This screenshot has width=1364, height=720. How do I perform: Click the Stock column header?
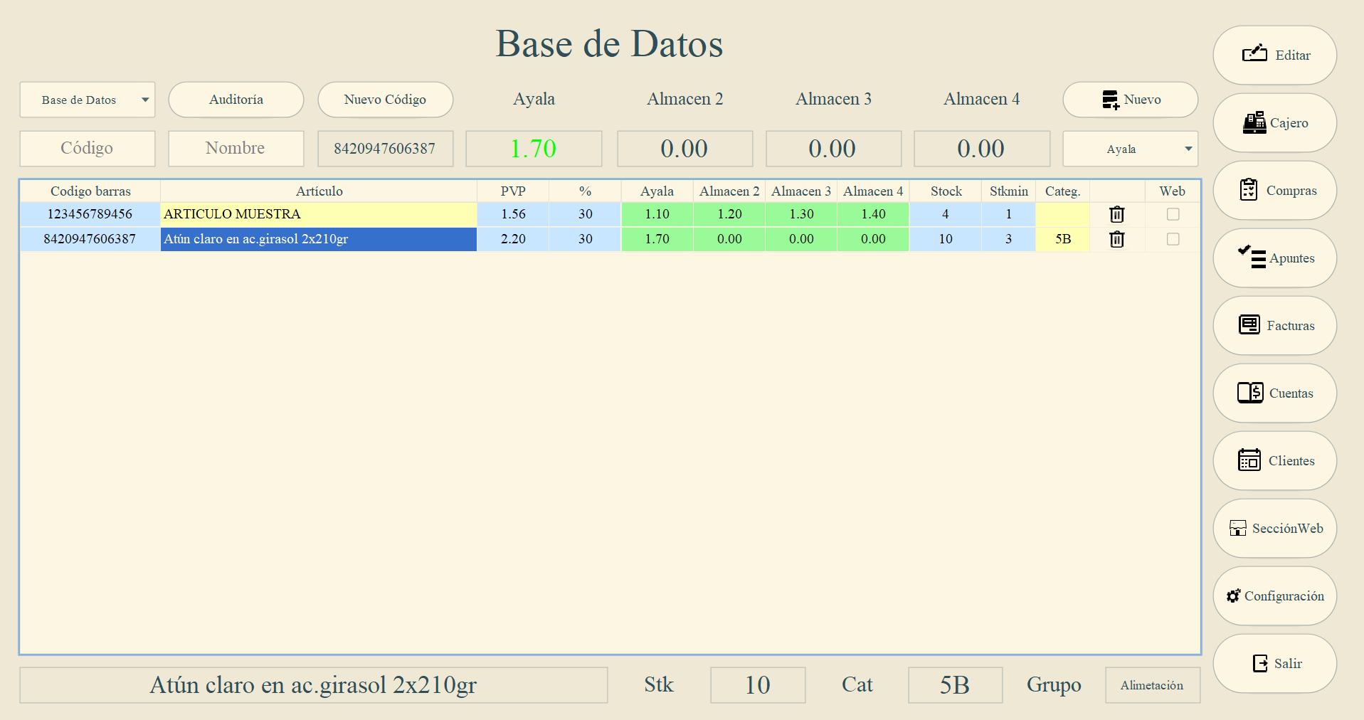946,191
